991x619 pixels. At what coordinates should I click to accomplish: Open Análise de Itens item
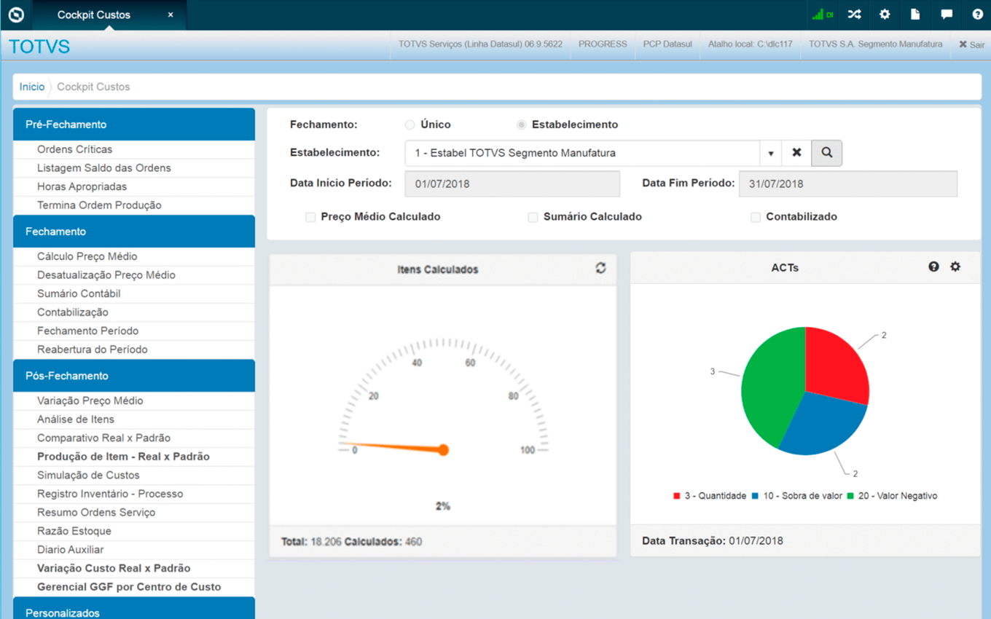click(134, 419)
